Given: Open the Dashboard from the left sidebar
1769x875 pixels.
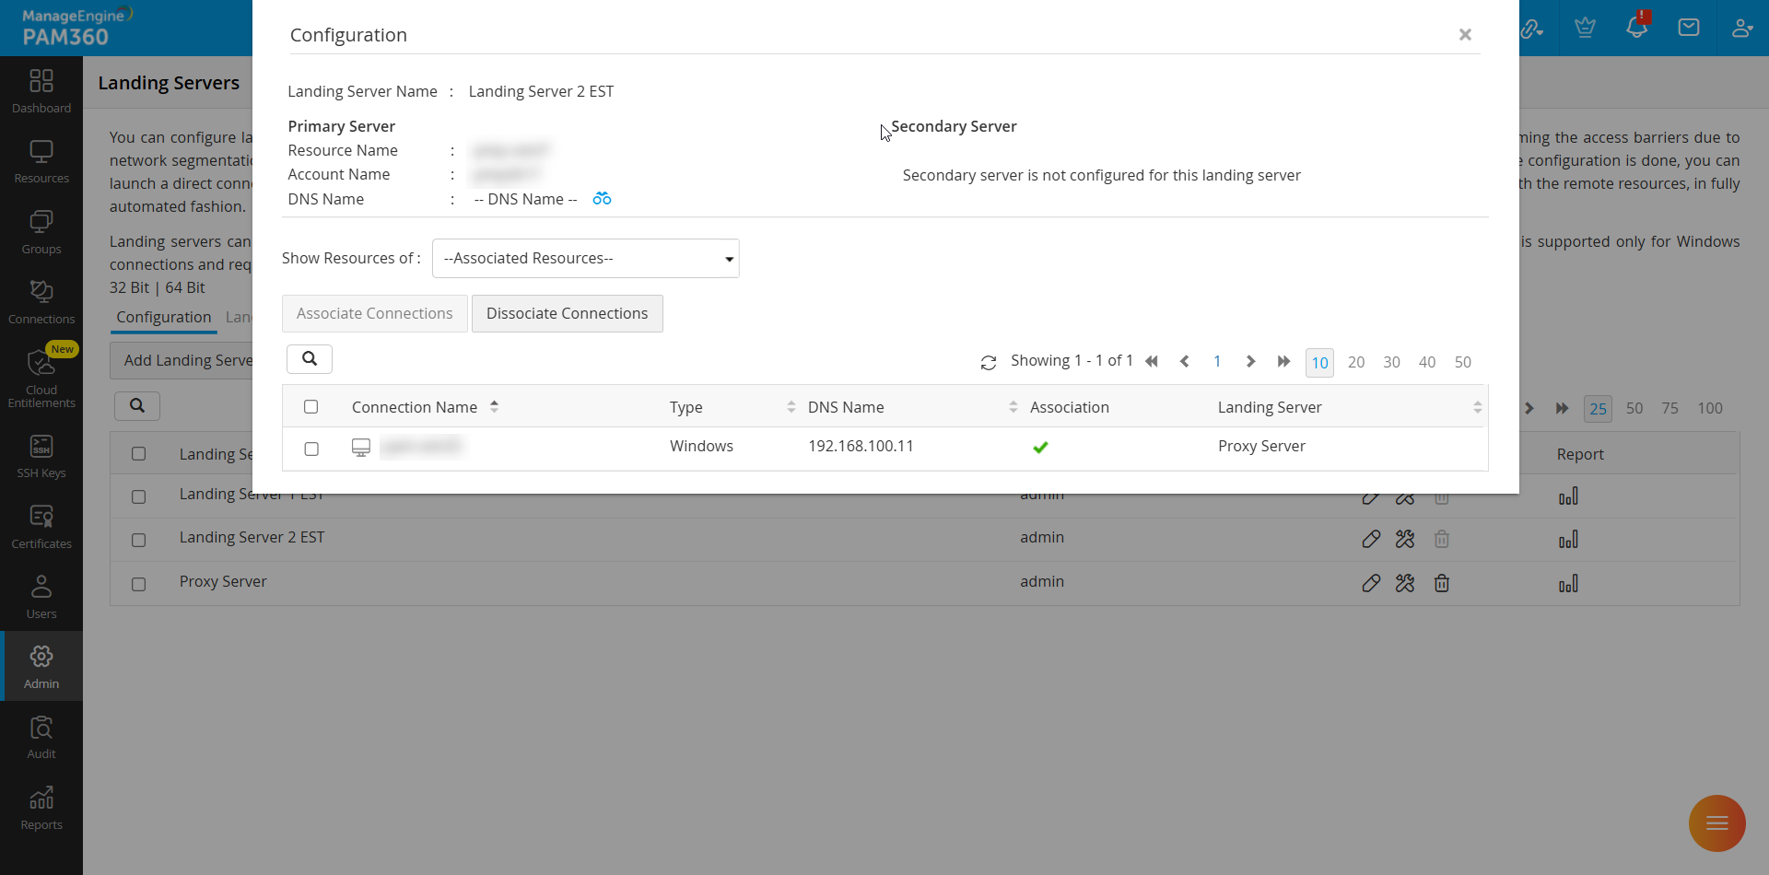Looking at the screenshot, I should (41, 89).
